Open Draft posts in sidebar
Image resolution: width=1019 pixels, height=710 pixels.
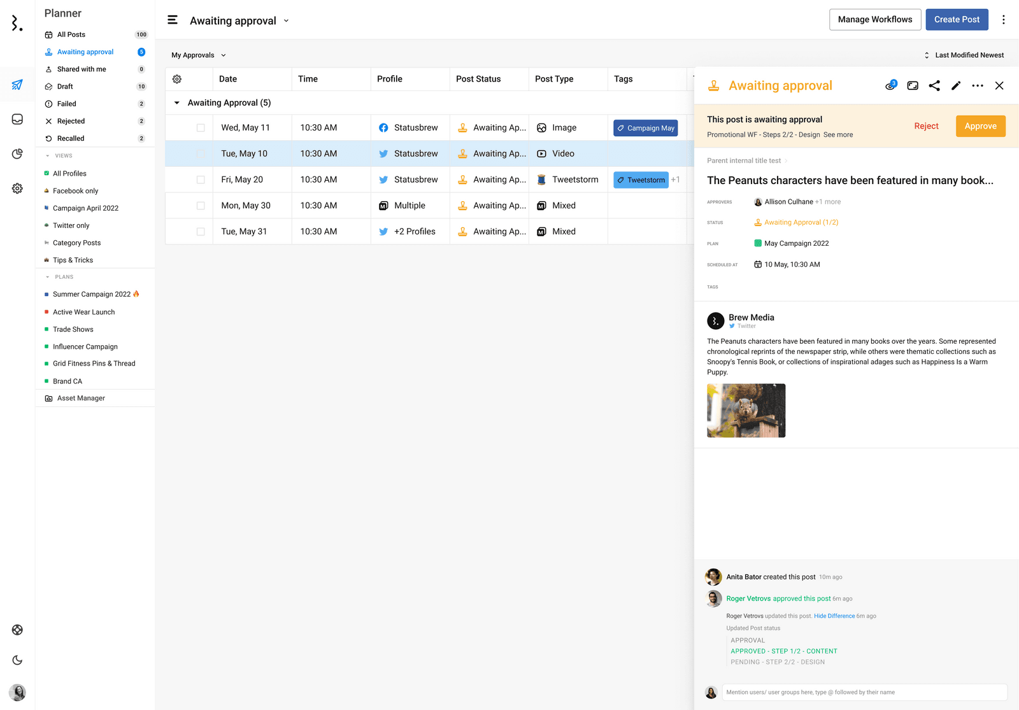tap(65, 87)
